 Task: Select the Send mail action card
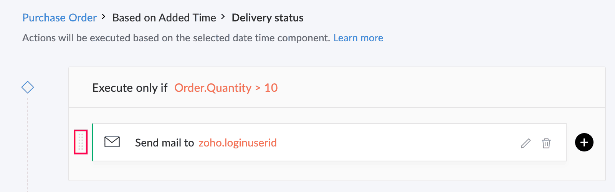pos(329,142)
